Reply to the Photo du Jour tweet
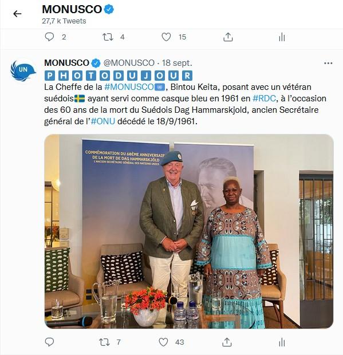Image resolution: width=343 pixels, height=355 pixels. click(49, 342)
